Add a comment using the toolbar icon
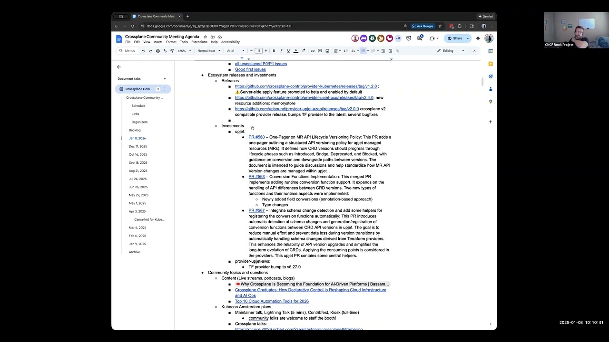The width and height of the screenshot is (609, 342). pyautogui.click(x=320, y=51)
